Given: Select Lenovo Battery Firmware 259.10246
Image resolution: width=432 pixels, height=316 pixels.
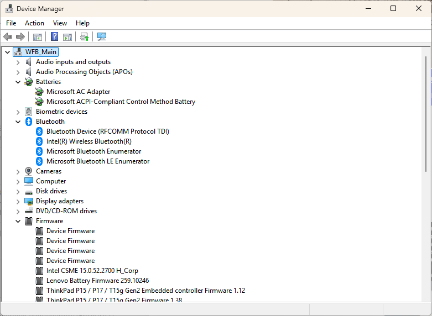Looking at the screenshot, I should click(x=97, y=281).
